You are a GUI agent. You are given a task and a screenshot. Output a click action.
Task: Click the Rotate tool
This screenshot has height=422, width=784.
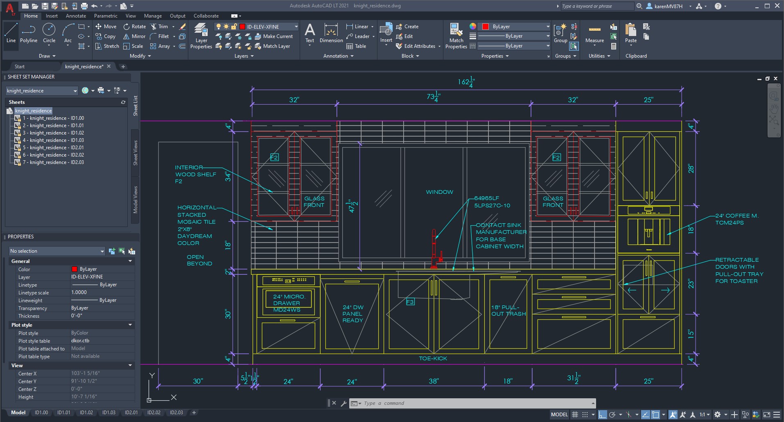tap(135, 27)
